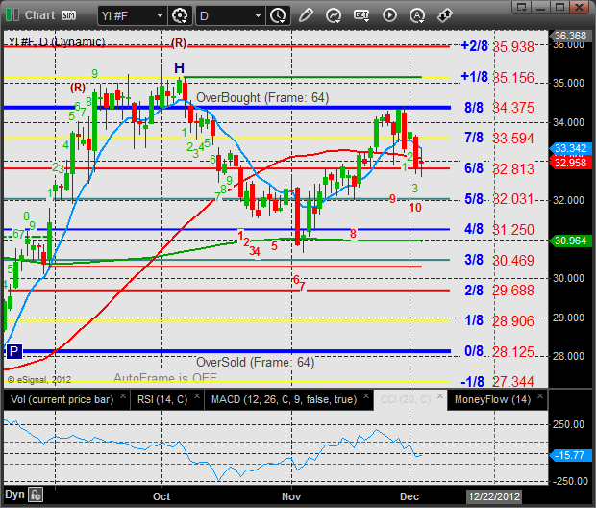Close the RSI (14, C) tab
Screen dimensions: 596x508
click(197, 395)
